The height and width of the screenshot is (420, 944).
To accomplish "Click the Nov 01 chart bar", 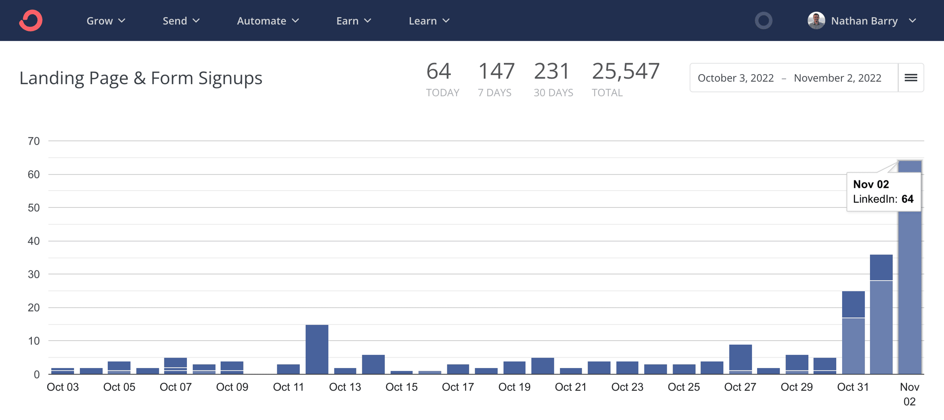I will [881, 314].
